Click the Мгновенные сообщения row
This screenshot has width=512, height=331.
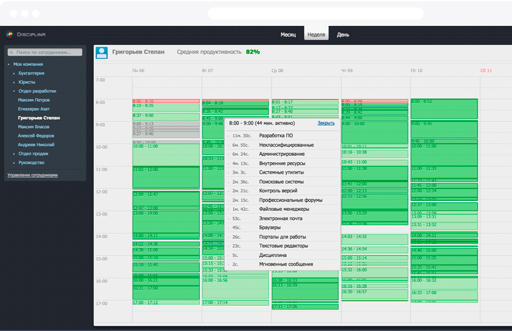(283, 264)
